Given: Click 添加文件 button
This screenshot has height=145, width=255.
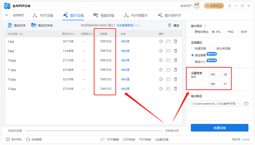Looking at the screenshot, I should pyautogui.click(x=17, y=25).
